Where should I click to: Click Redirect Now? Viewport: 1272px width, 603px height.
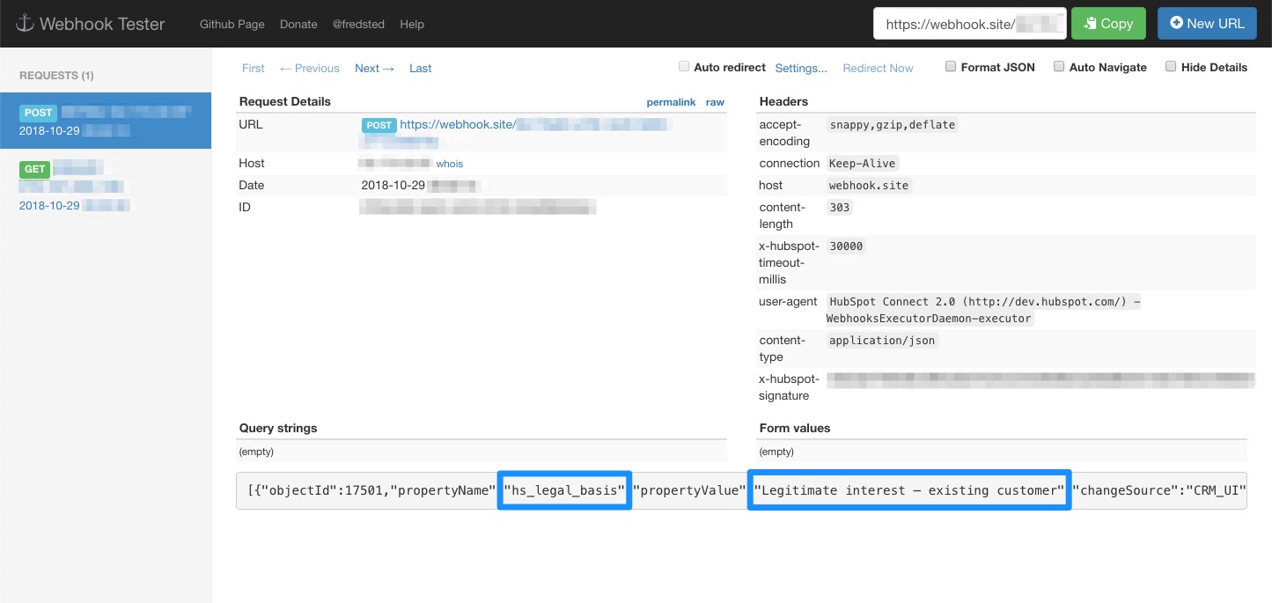(878, 68)
